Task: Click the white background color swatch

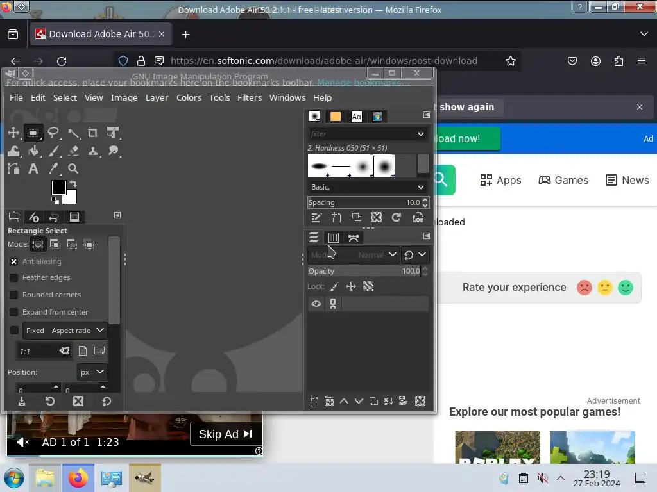Action: coord(71,197)
